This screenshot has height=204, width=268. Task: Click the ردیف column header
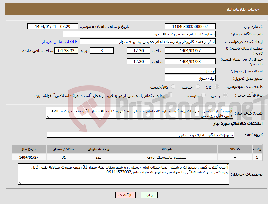(x=257, y=149)
